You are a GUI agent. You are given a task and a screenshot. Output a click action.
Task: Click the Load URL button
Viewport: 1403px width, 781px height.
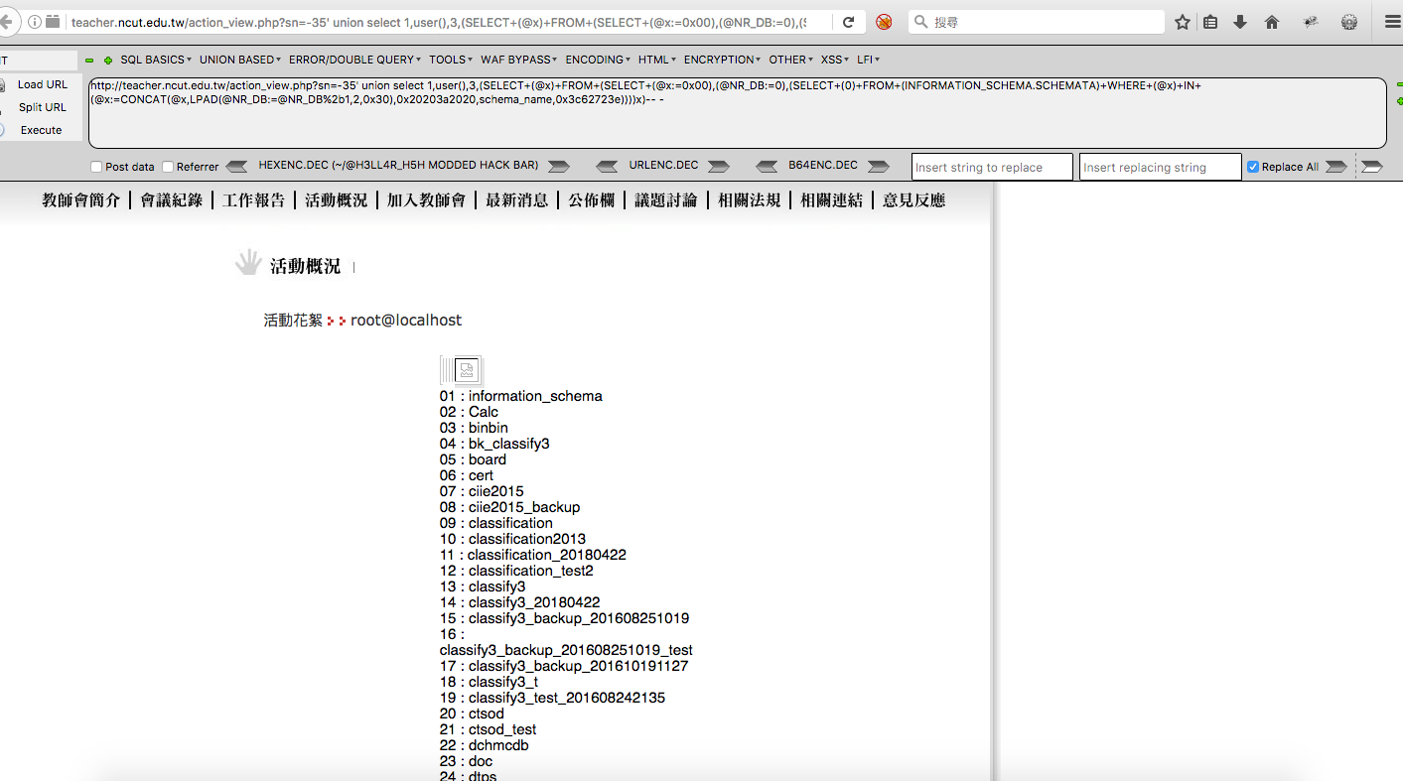42,84
